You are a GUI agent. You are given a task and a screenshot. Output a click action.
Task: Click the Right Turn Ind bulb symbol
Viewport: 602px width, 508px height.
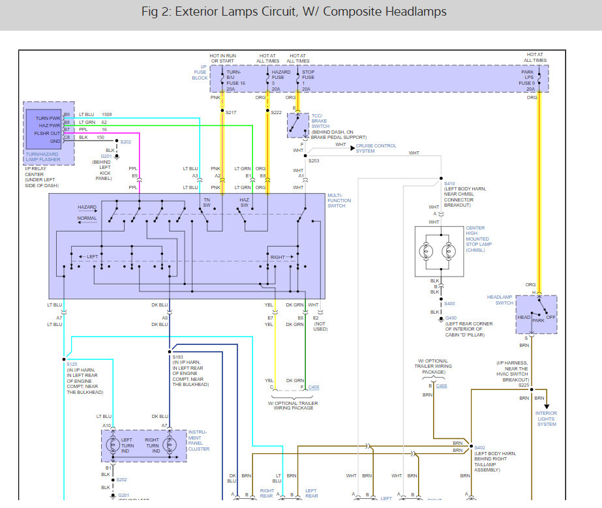170,445
